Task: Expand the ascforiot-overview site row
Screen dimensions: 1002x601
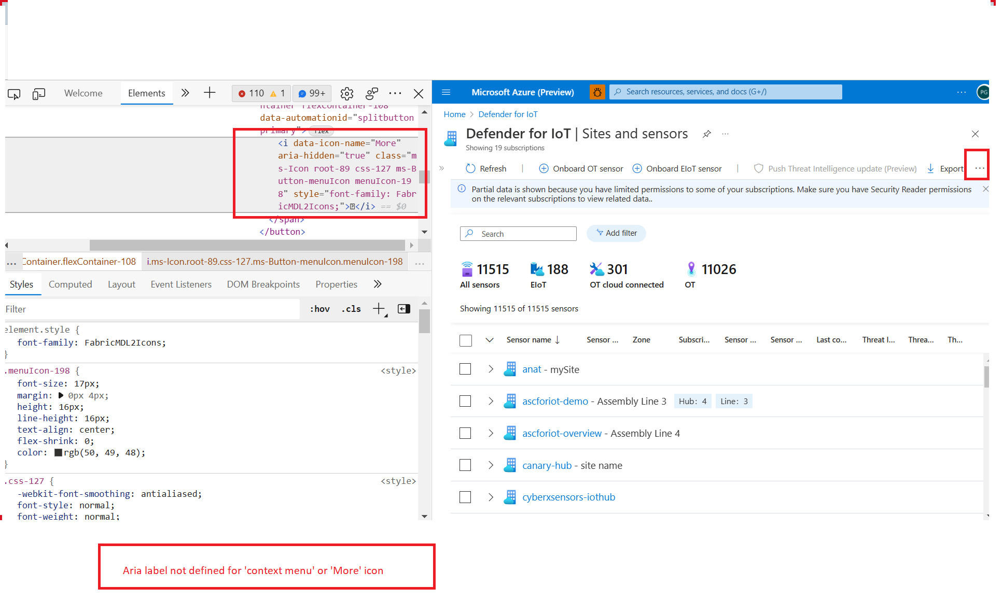Action: coord(491,434)
